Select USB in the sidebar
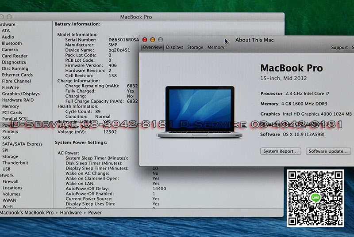 [x=6, y=169]
